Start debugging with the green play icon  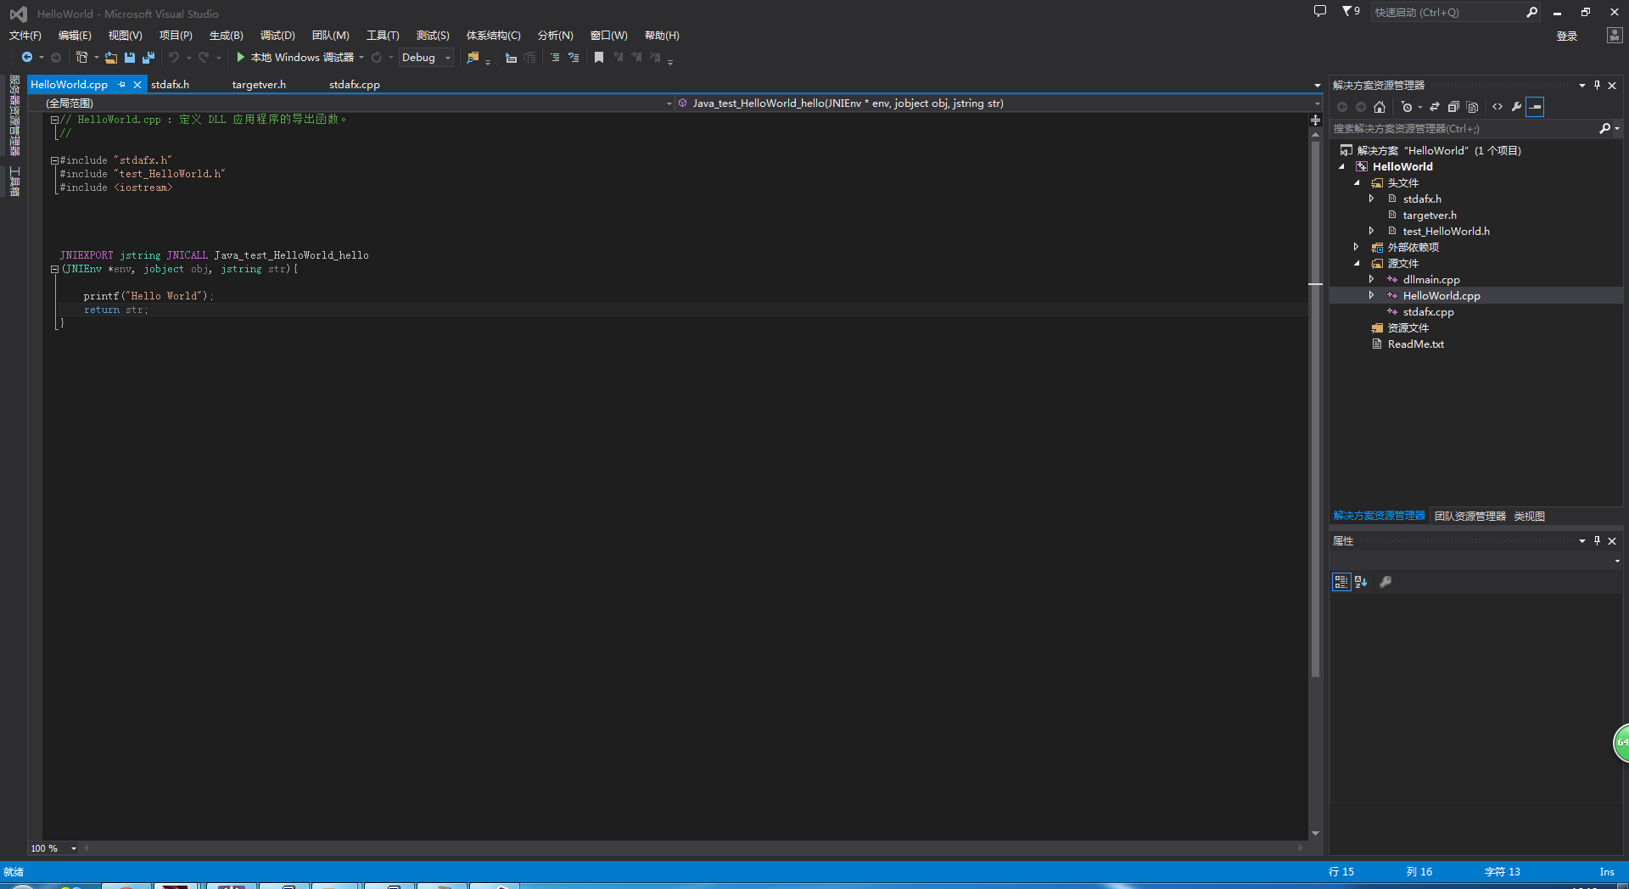coord(240,57)
